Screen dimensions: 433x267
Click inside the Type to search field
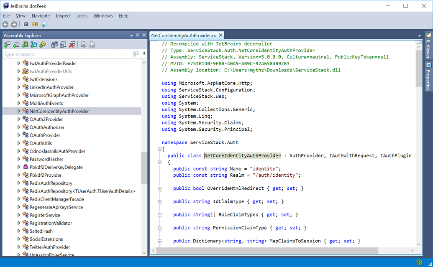(x=63, y=54)
